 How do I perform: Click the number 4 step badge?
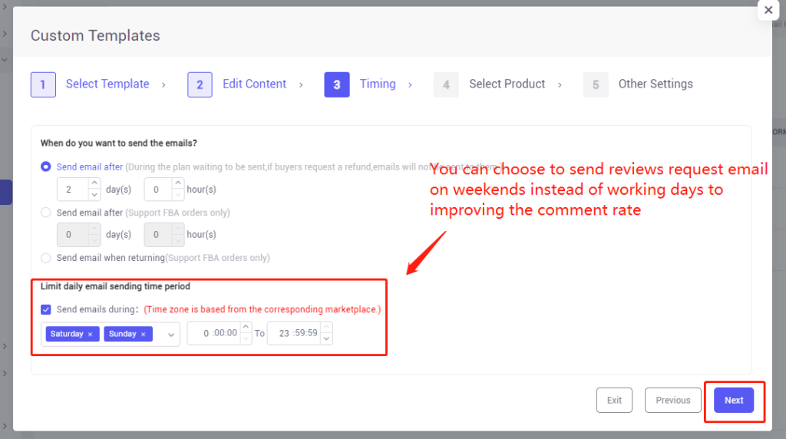point(446,84)
